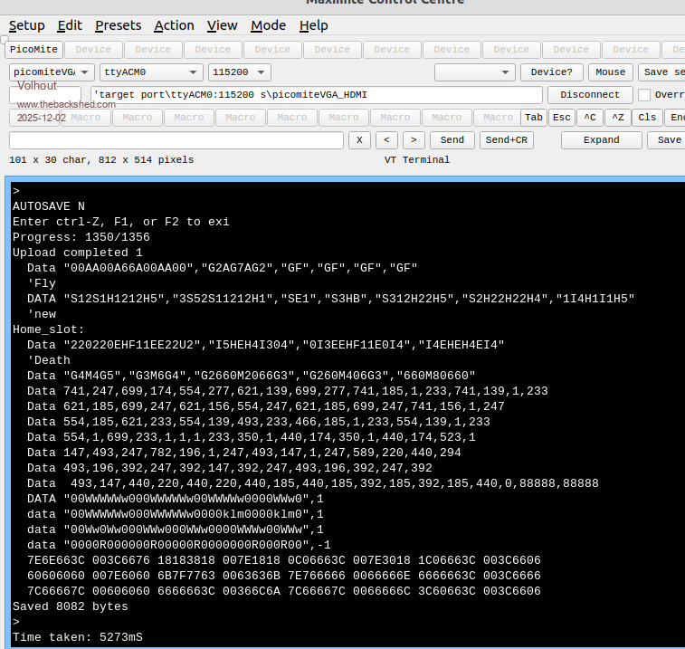Viewport: 685px width, 649px height.
Task: Click the empty command input field
Action: click(176, 140)
